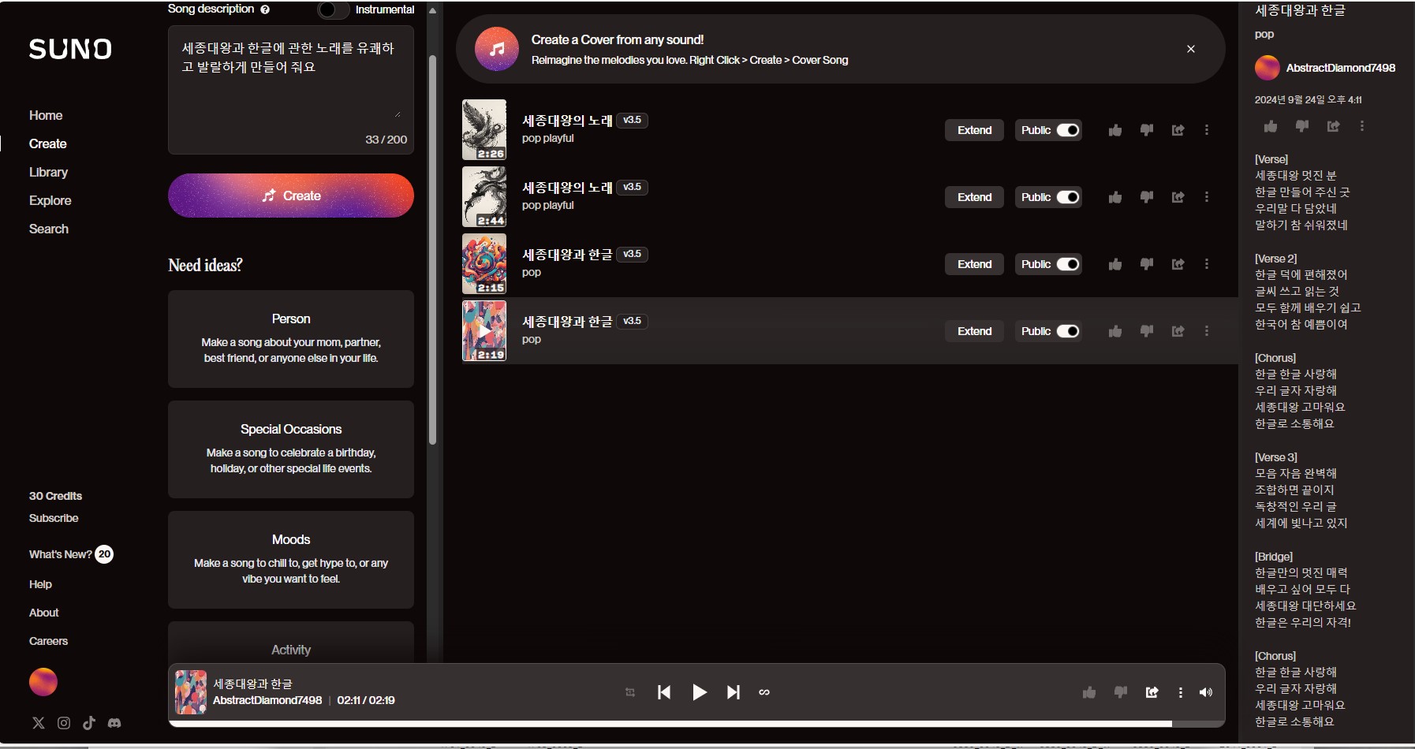
Task: Like the 2:44 세종대왕의 노래 song
Action: click(1114, 197)
